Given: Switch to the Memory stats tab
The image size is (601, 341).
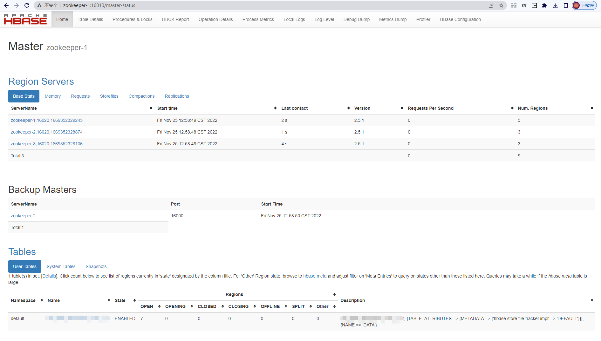Looking at the screenshot, I should [x=52, y=96].
